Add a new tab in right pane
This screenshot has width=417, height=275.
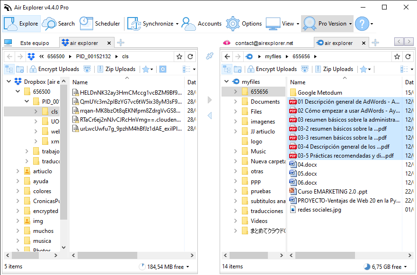tap(375, 43)
